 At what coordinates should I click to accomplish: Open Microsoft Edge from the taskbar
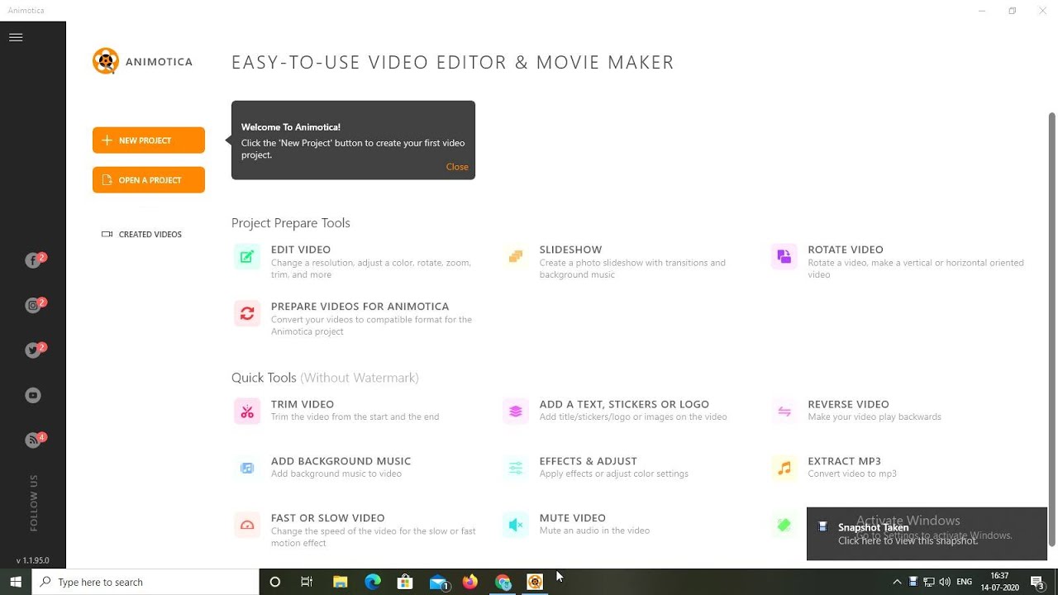pos(373,582)
